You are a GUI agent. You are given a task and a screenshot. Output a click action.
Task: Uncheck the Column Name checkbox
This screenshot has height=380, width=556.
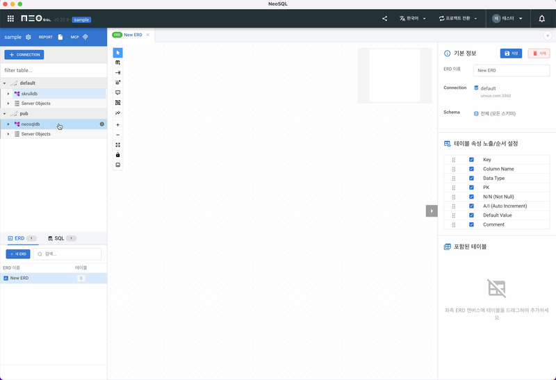click(471, 169)
